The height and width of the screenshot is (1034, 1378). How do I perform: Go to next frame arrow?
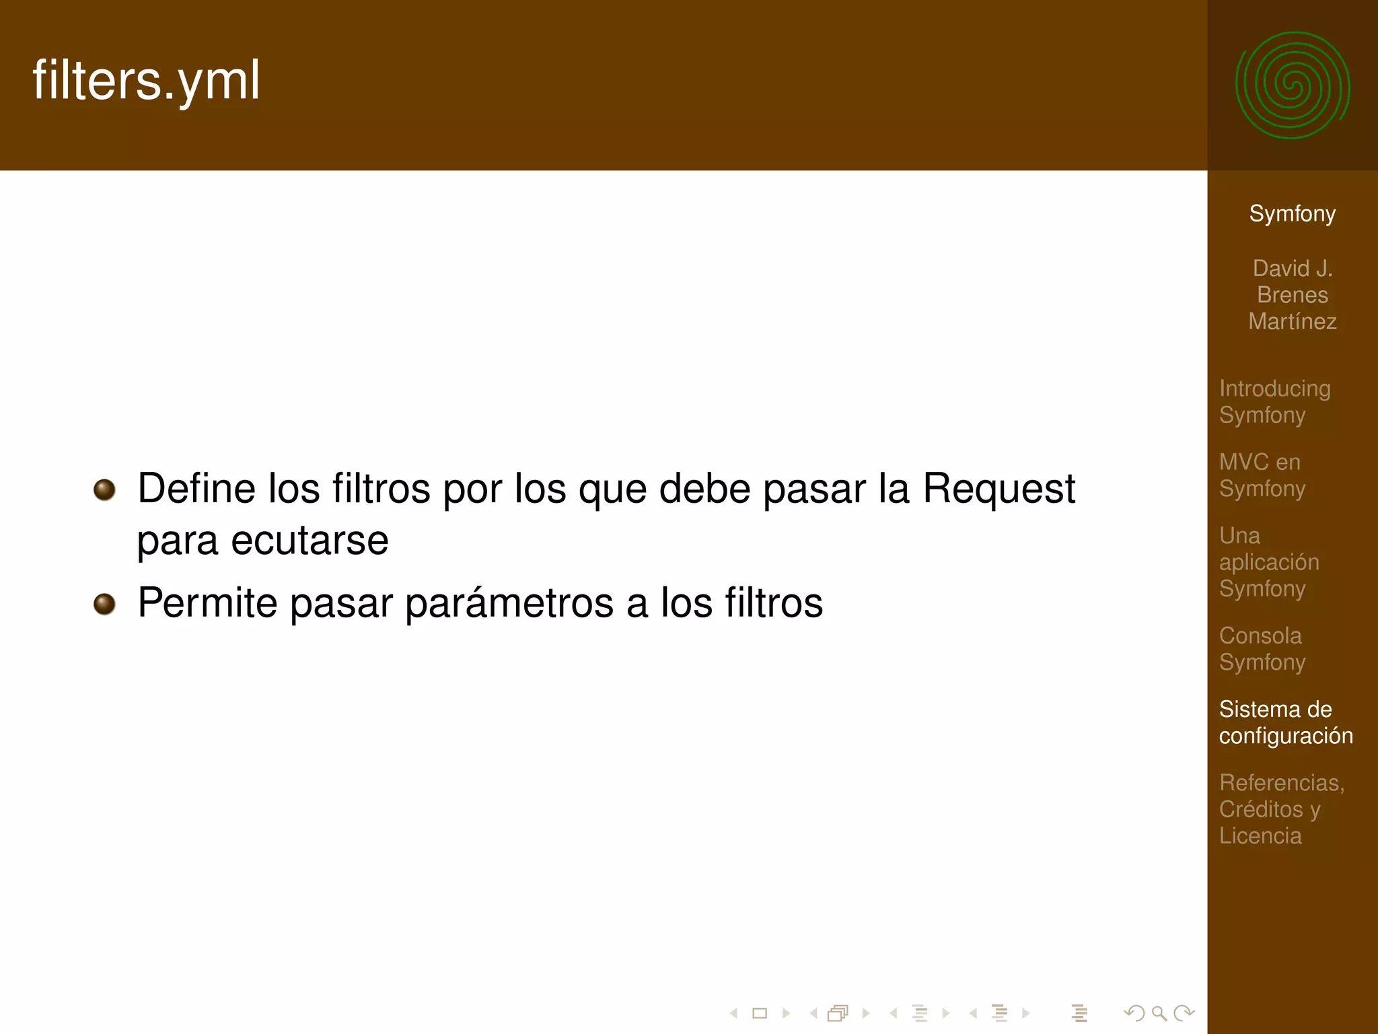pyautogui.click(x=866, y=1013)
